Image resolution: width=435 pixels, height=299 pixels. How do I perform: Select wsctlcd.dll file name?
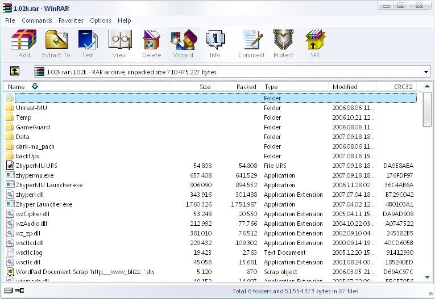coord(30,243)
